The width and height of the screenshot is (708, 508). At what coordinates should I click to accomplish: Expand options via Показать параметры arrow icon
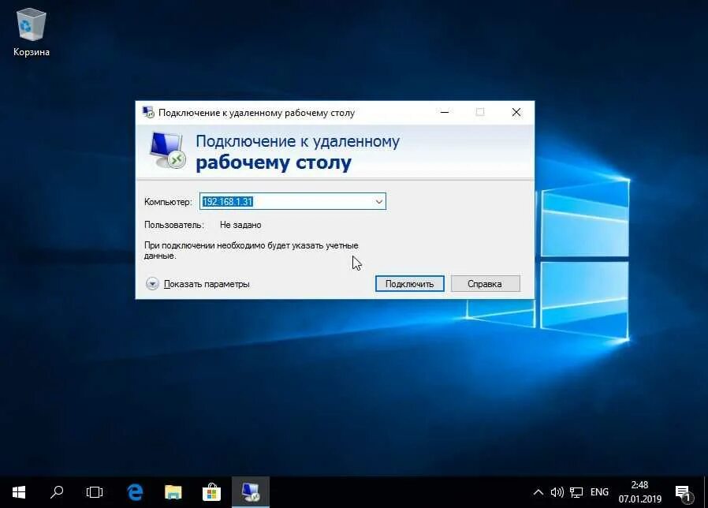point(152,284)
